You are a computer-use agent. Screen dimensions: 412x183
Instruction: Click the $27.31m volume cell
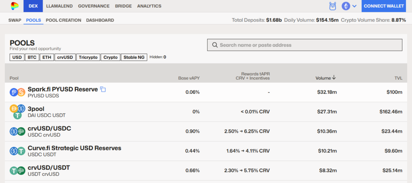[x=327, y=111]
